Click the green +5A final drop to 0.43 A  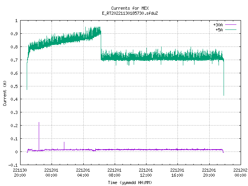tap(224, 77)
